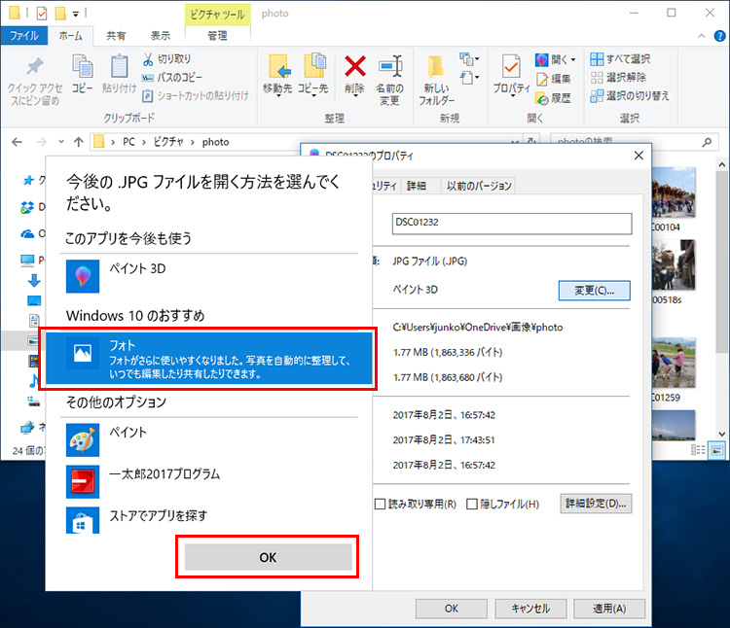The image size is (730, 628).
Task: Click the red Delete (削除) icon
Action: coord(354,66)
